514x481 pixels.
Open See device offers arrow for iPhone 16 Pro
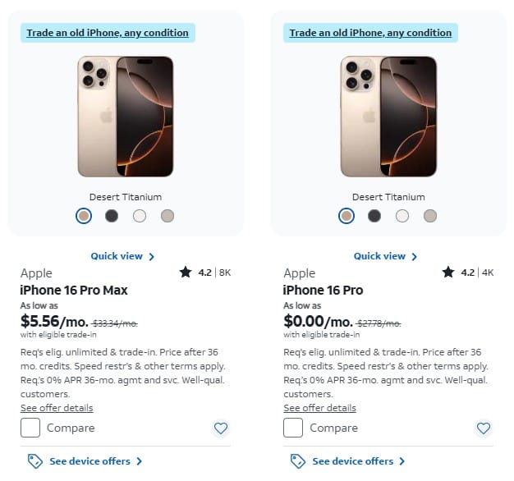click(402, 461)
